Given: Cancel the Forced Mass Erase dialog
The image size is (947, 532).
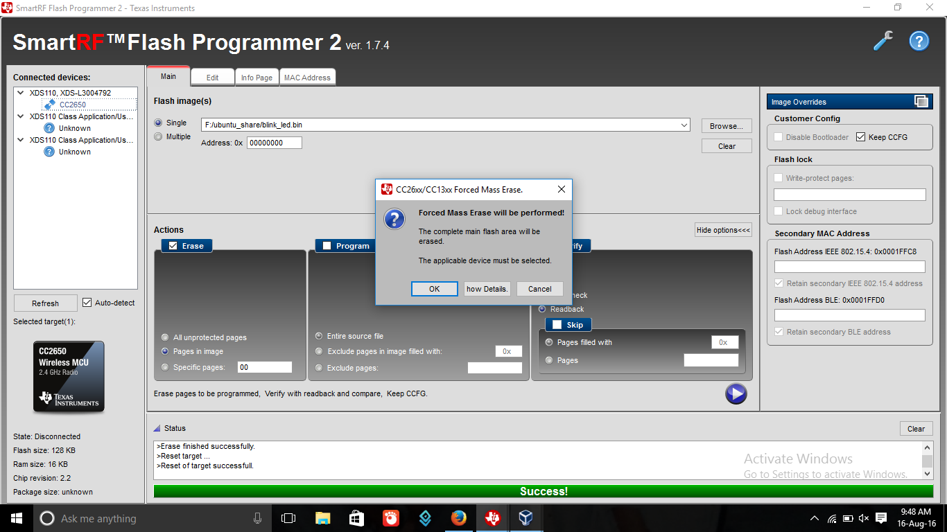Looking at the screenshot, I should [539, 289].
